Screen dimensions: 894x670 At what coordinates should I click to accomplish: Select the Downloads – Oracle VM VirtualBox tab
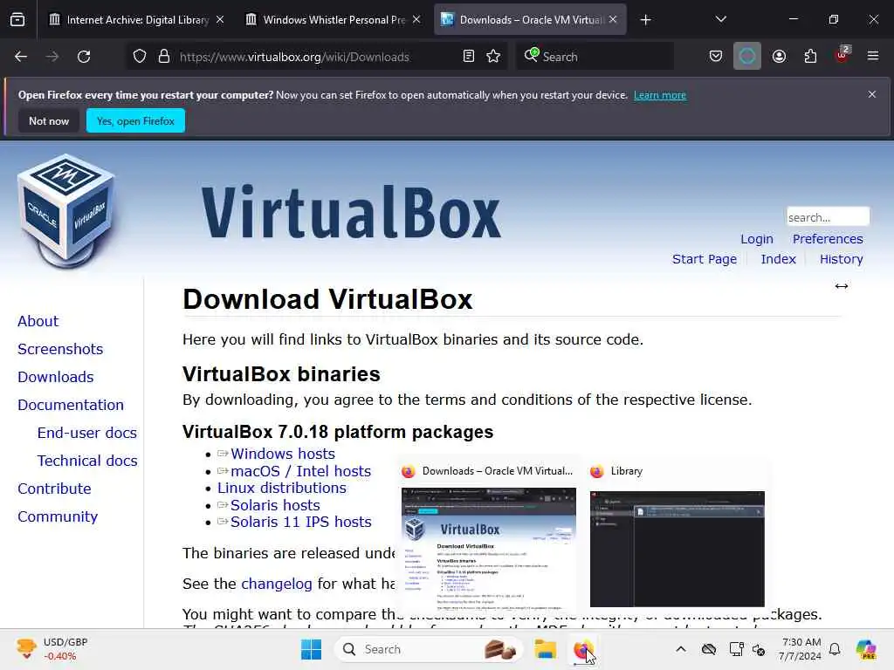pos(530,20)
